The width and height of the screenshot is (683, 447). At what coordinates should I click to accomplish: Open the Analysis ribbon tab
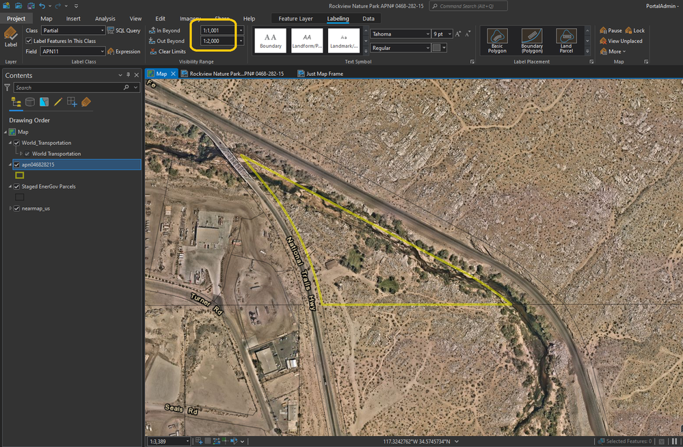pos(105,18)
